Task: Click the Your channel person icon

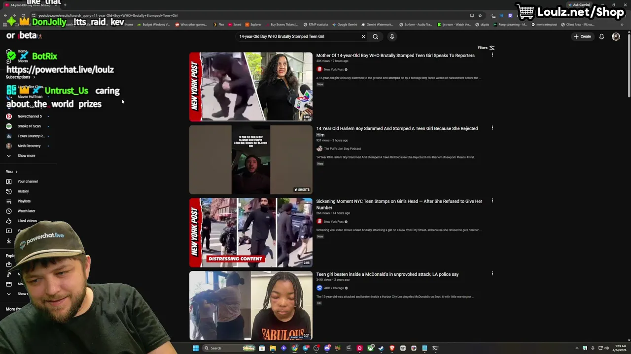Action: tap(8, 181)
